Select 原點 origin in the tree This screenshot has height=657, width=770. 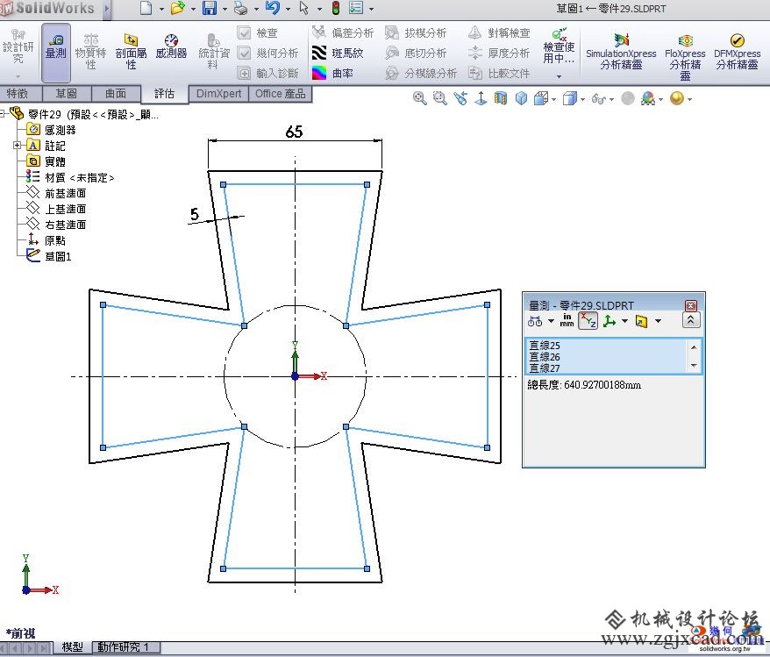tap(46, 240)
